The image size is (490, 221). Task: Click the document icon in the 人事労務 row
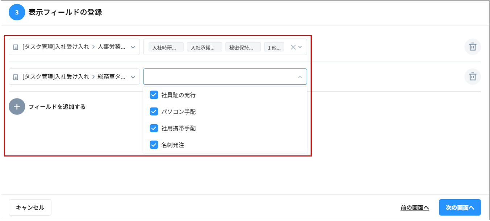[16, 47]
